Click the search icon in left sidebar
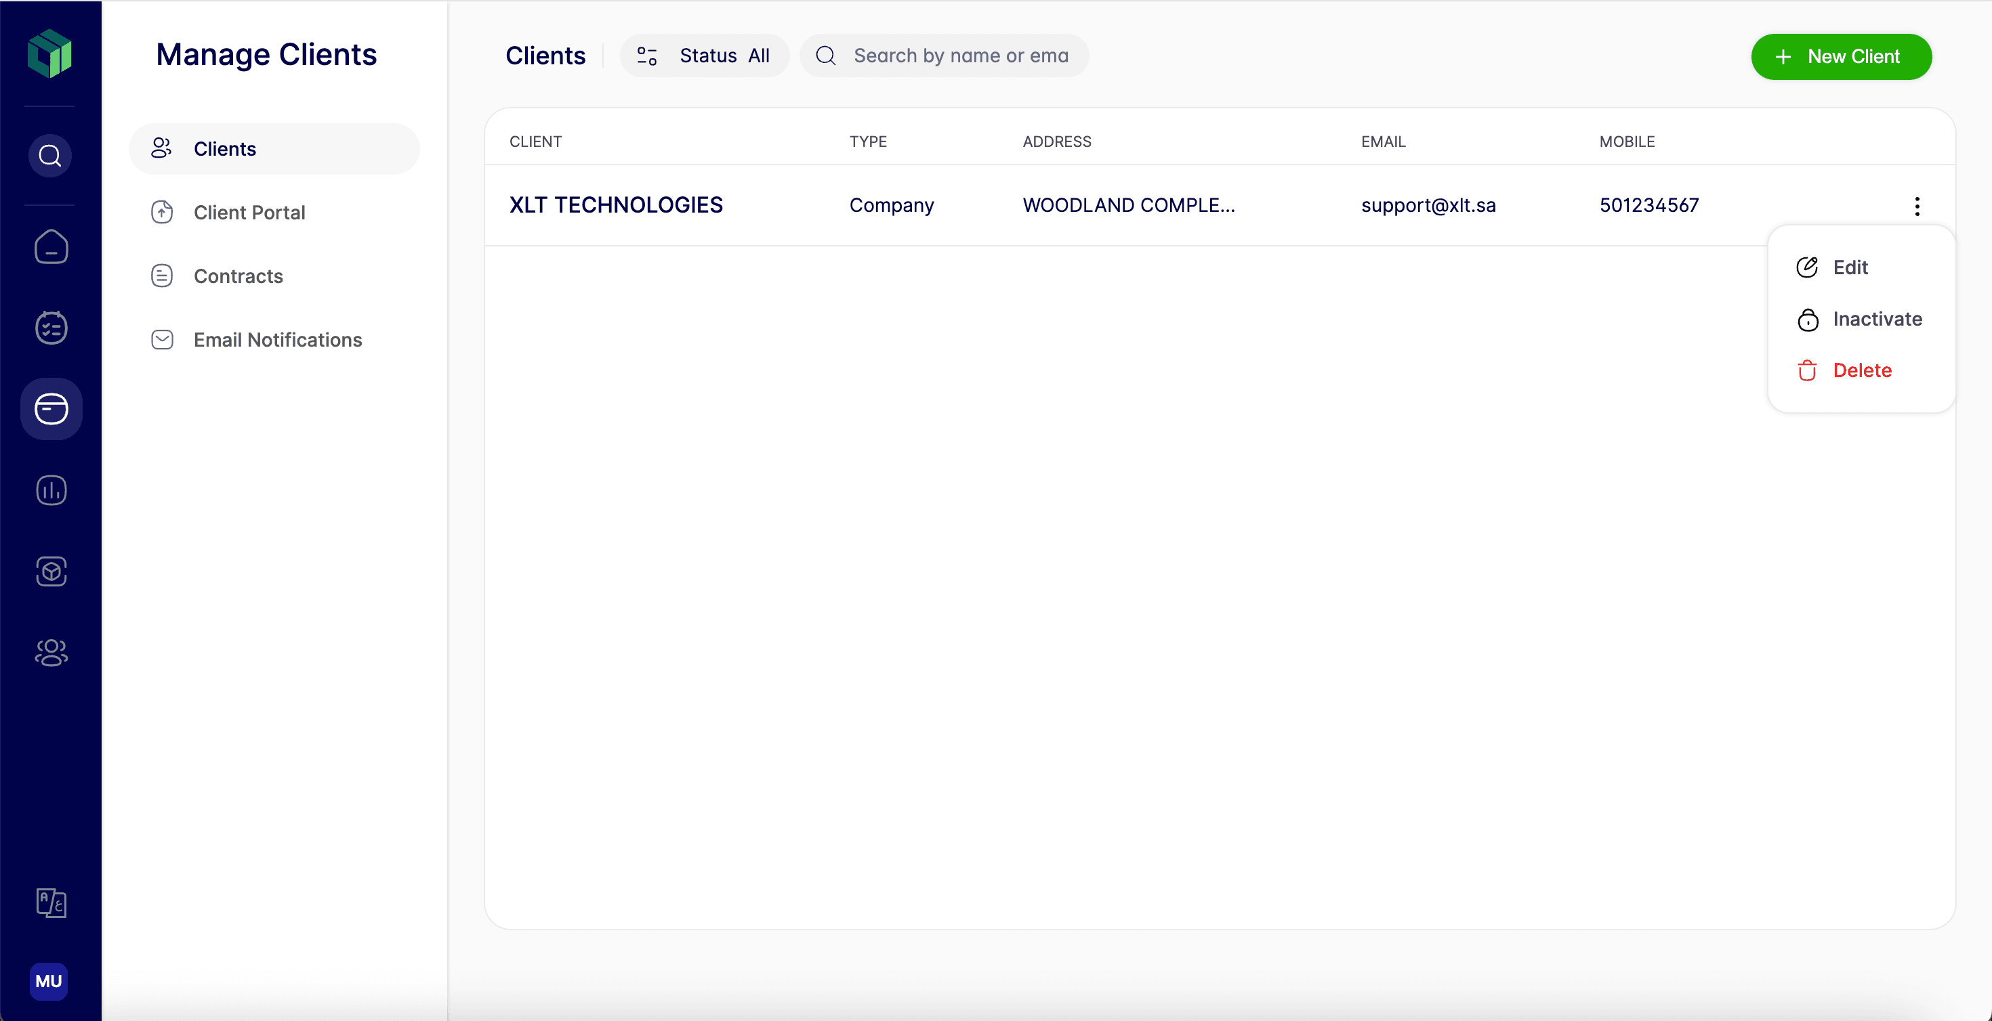Screen dimensions: 1992x1021 (x=50, y=156)
